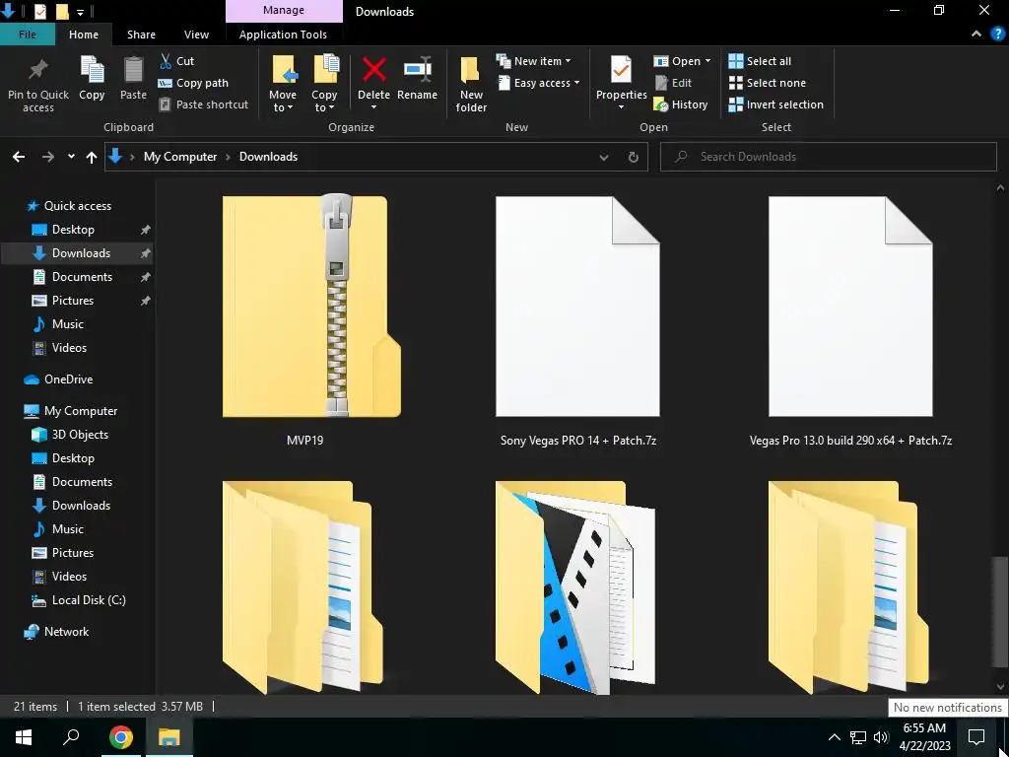1009x757 pixels.
Task: Go forward with the right arrow
Action: click(x=47, y=157)
